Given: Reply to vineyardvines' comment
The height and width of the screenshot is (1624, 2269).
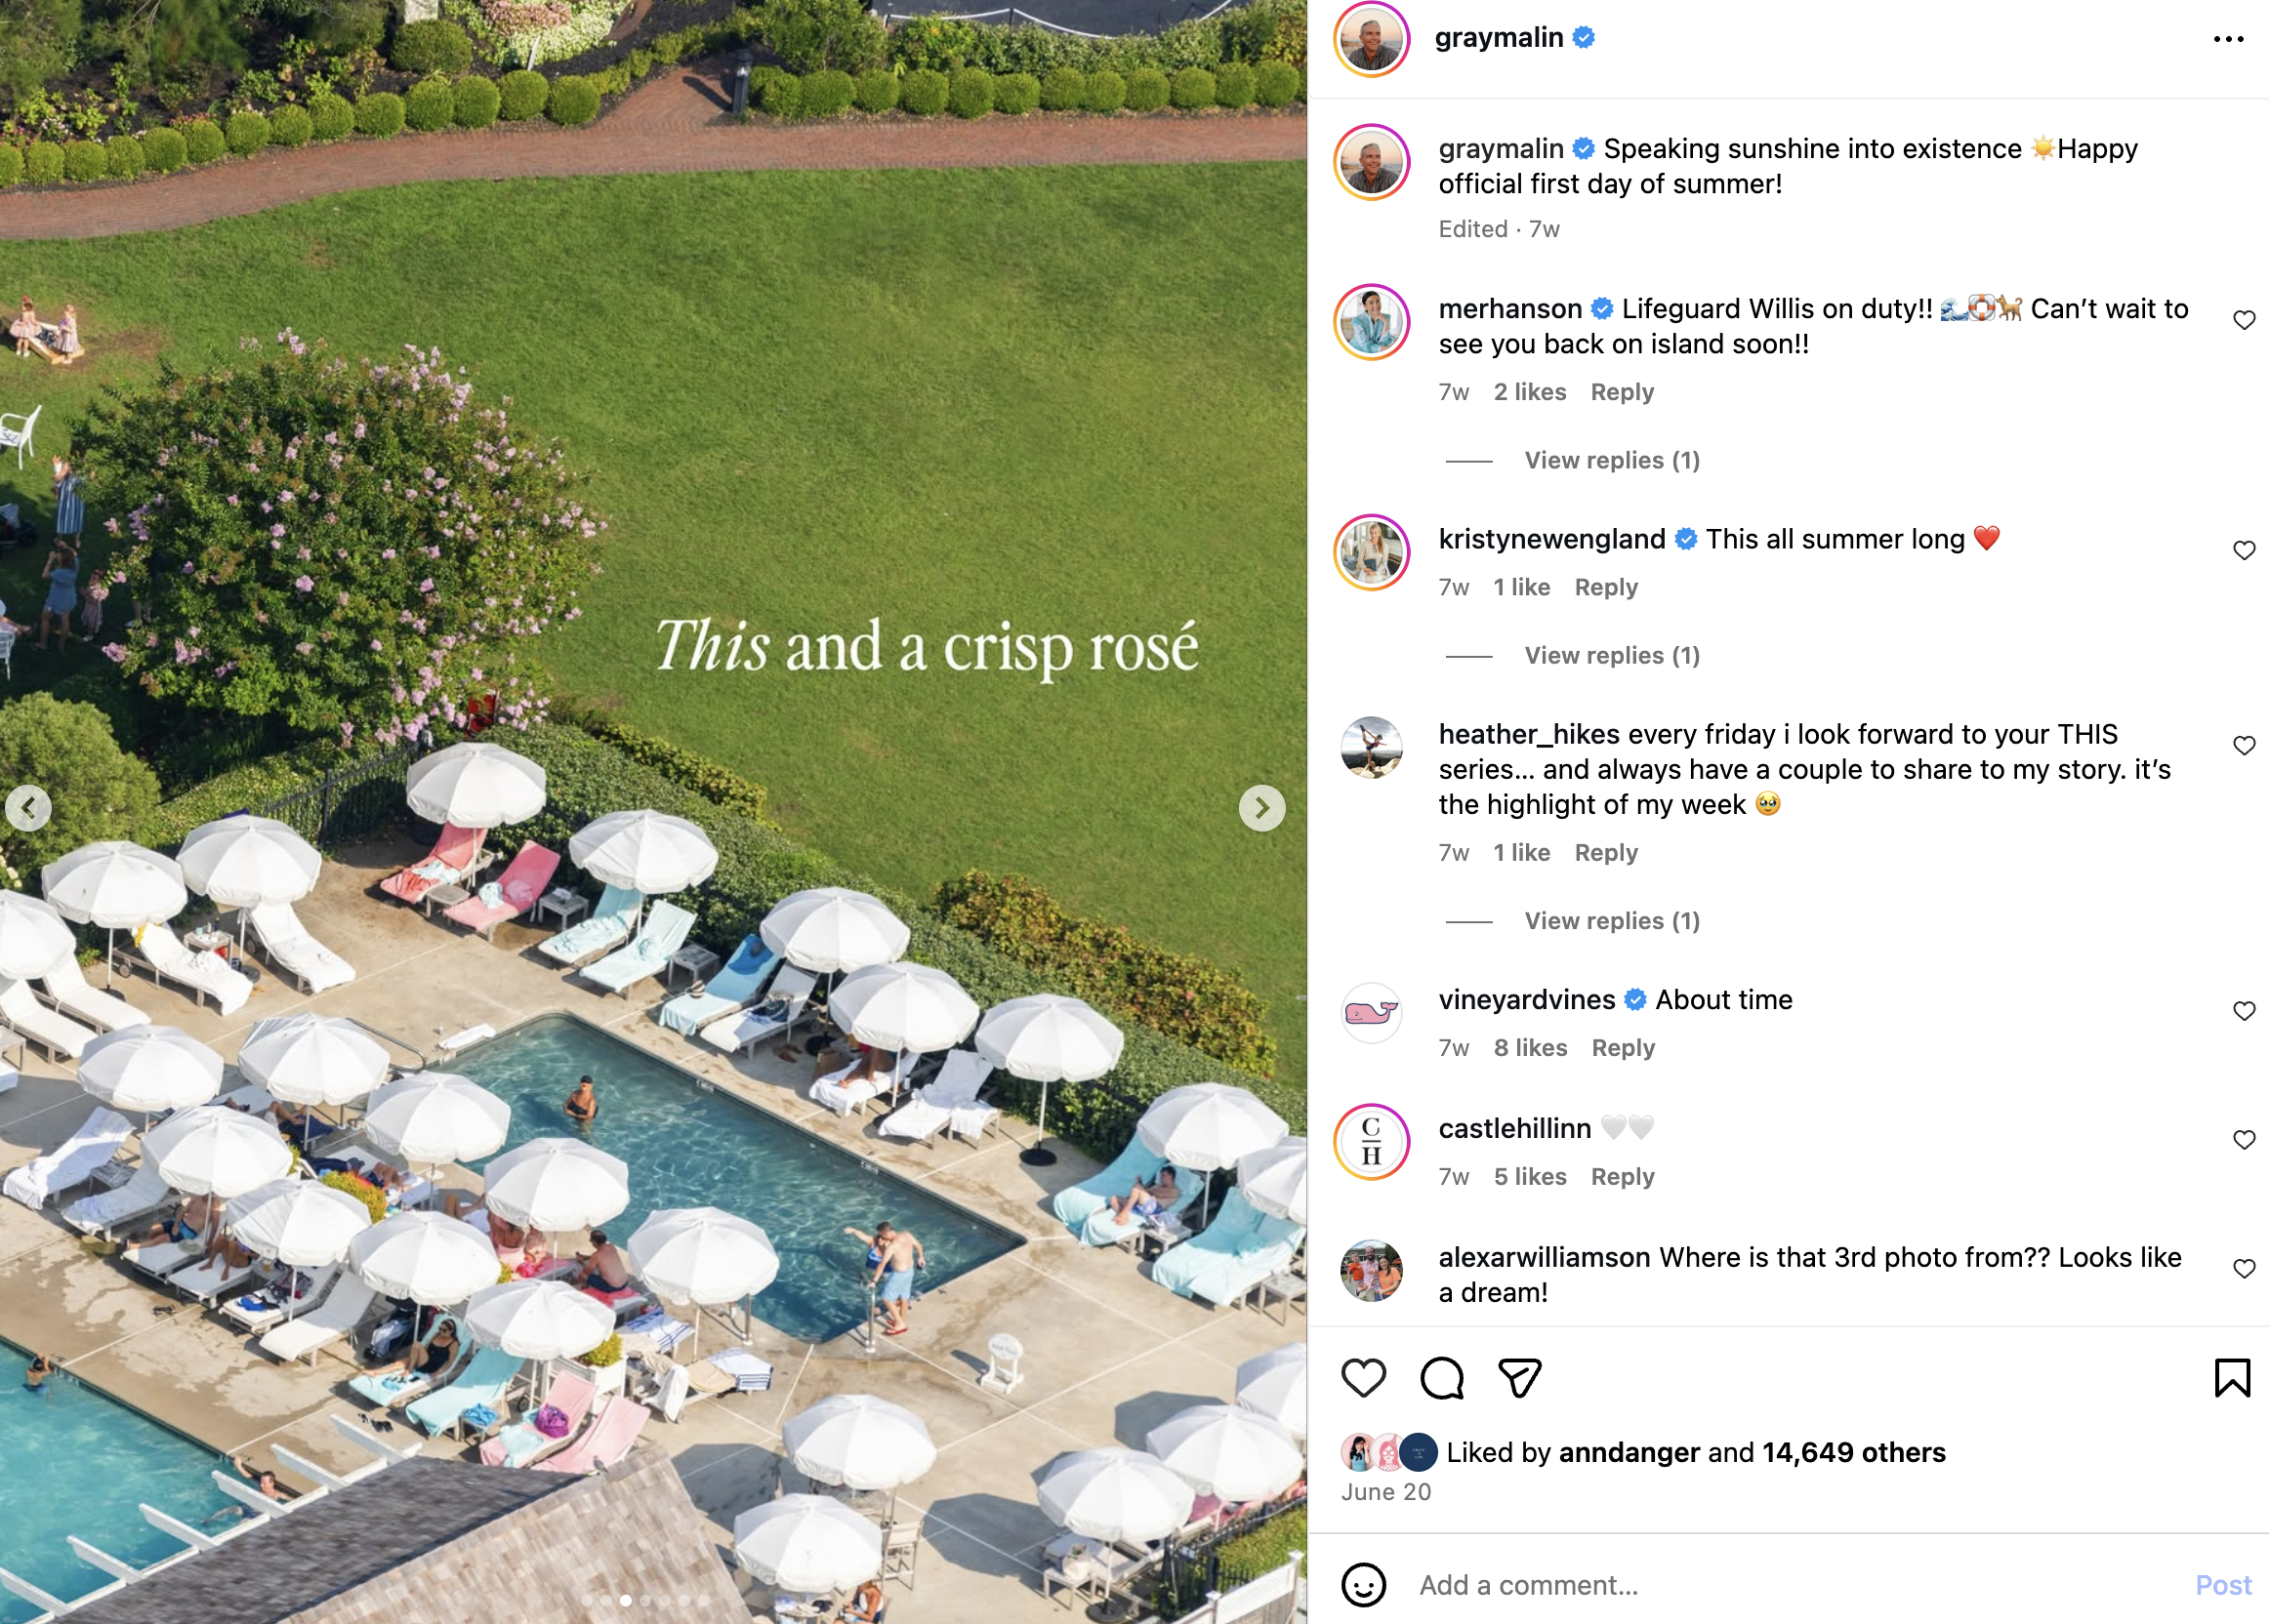Looking at the screenshot, I should click(1623, 1048).
